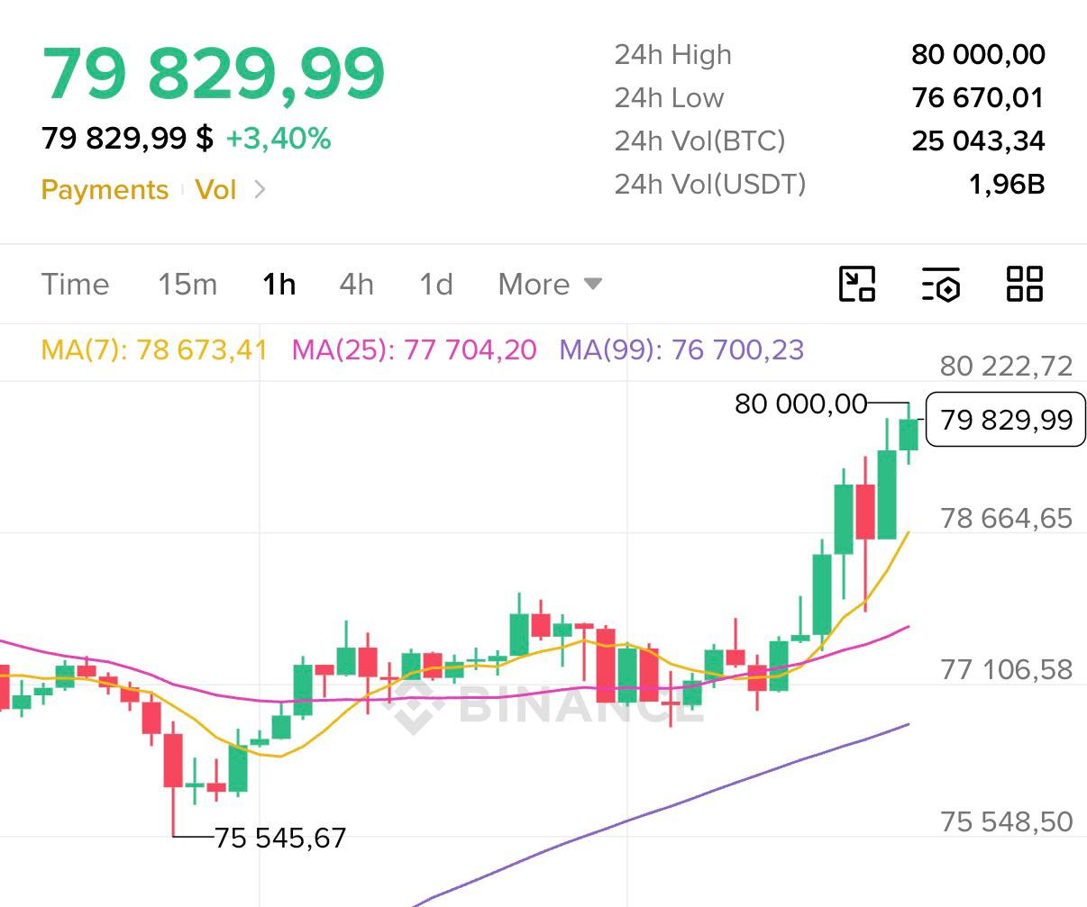Tap the large 79 829,99 price headline
Screen dimensions: 1087x907
[214, 74]
